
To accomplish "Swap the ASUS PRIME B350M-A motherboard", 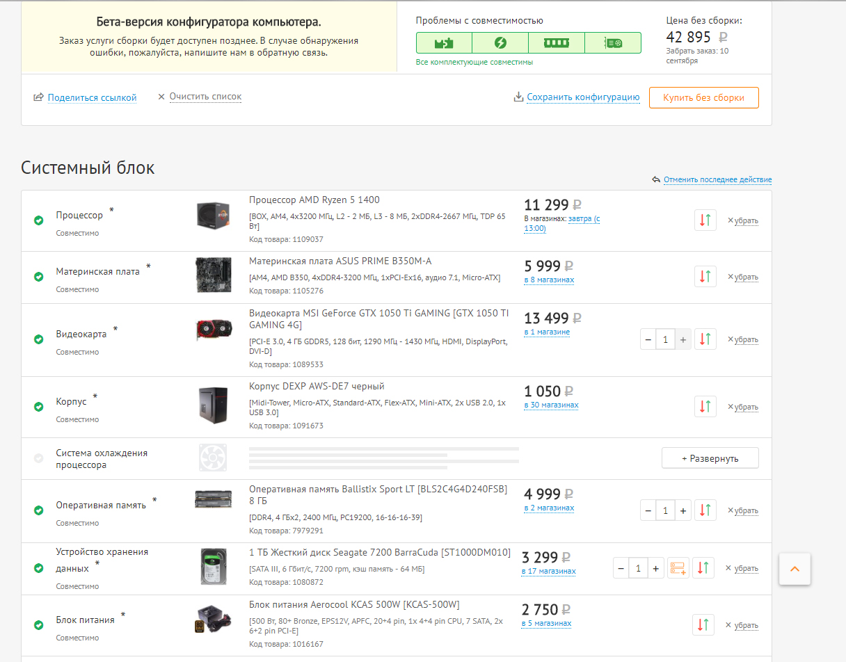I will [x=705, y=276].
